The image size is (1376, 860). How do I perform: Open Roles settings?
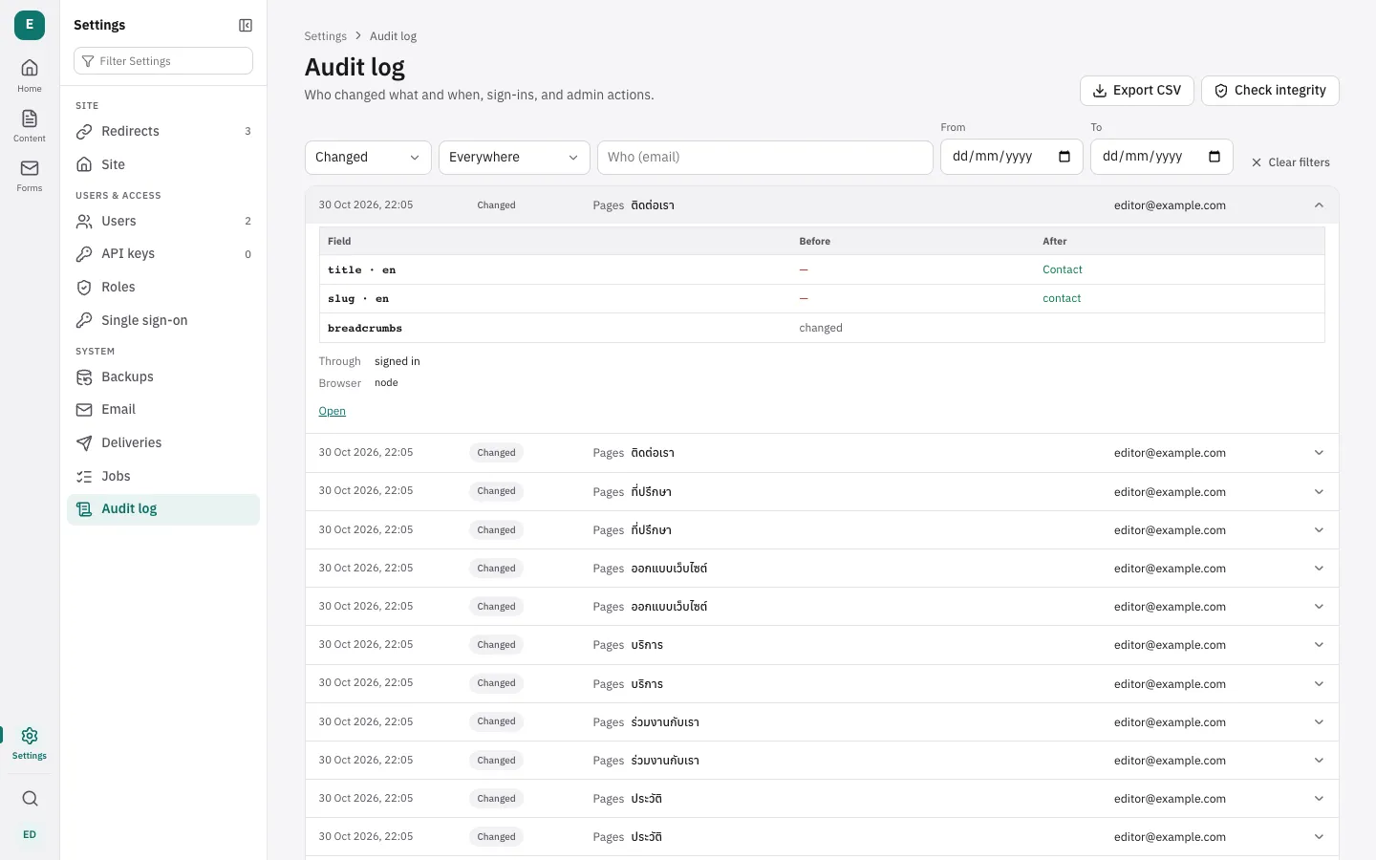(163, 287)
